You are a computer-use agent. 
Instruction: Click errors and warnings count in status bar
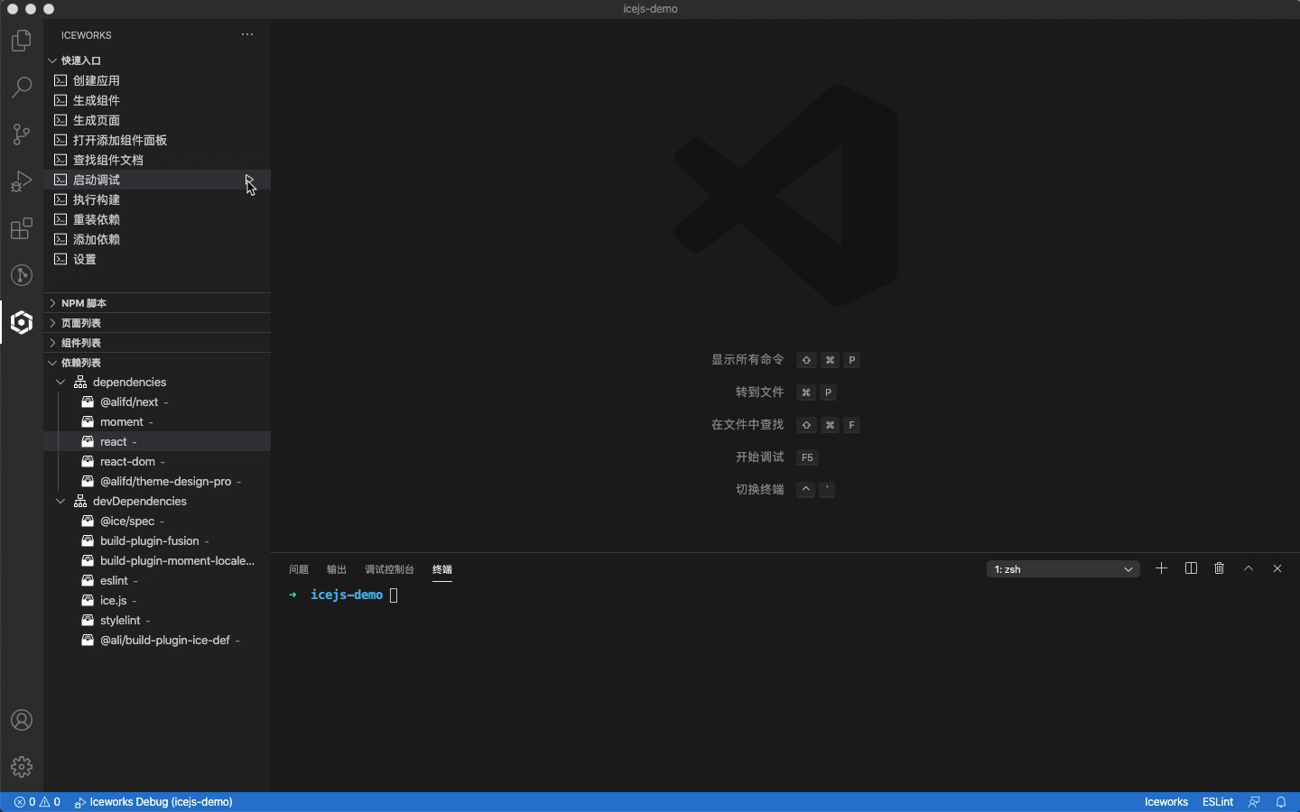pos(37,802)
